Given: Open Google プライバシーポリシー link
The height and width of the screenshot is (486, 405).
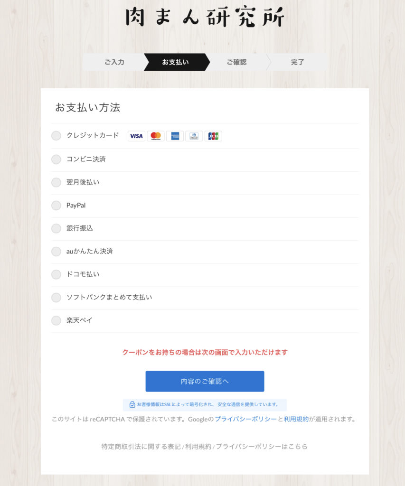Looking at the screenshot, I should (x=245, y=419).
